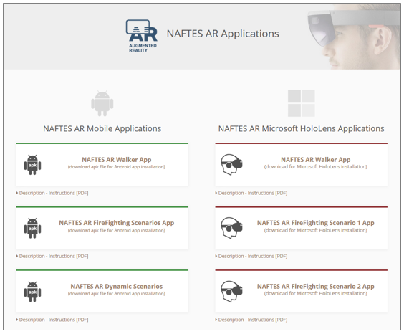Download NAFTES AR FireFighting Scenario 1 App
This screenshot has width=404, height=334.
pos(316,223)
